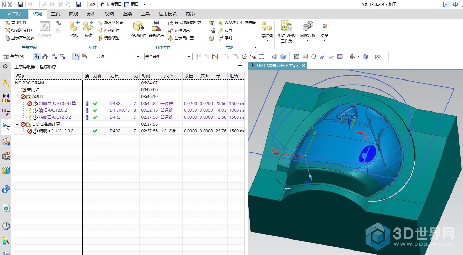Open the 菜单(M) menu dropdown
This screenshot has width=463, height=255.
pyautogui.click(x=16, y=56)
